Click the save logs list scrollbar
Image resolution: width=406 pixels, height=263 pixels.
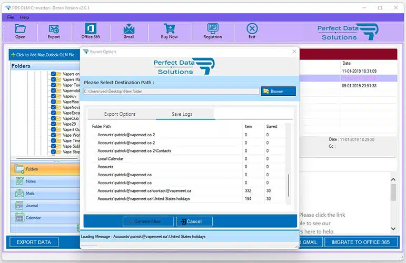(288, 185)
